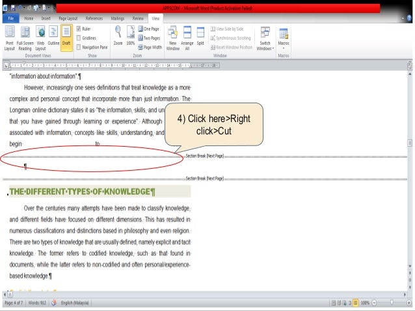Click the Word application icon in title bar
The height and width of the screenshot is (311, 415).
click(5, 8)
